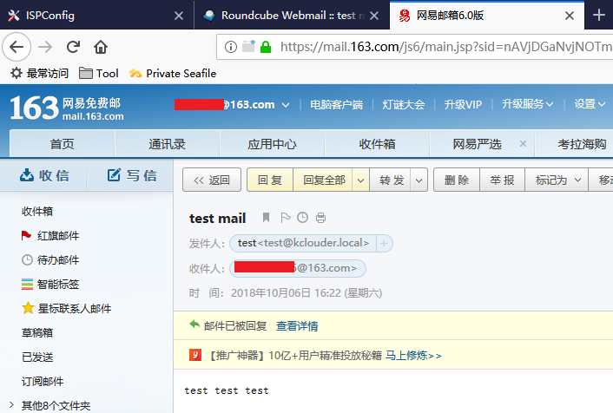613x413 pixels.
Task: Print the test mail message
Action: tap(320, 217)
